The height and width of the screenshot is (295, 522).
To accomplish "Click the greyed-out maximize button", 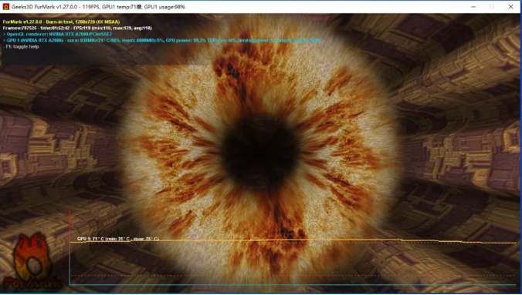I will point(492,7).
